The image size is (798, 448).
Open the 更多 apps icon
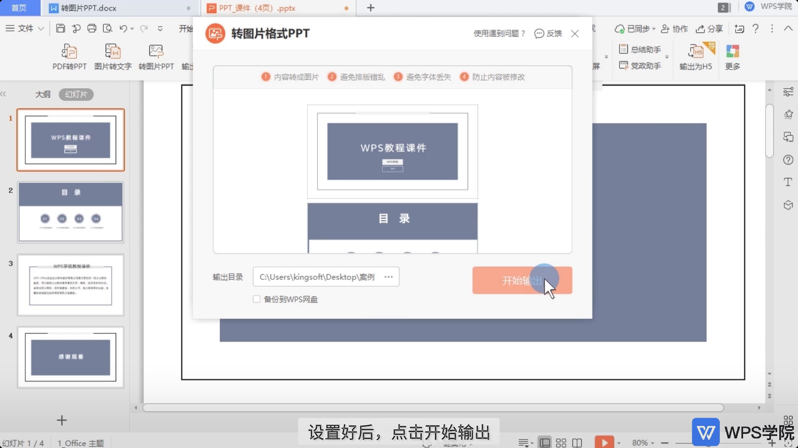point(732,52)
